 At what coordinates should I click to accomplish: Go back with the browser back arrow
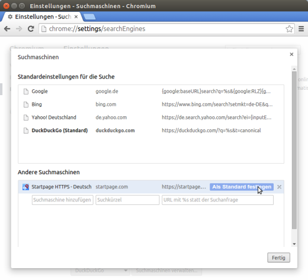tap(7, 29)
